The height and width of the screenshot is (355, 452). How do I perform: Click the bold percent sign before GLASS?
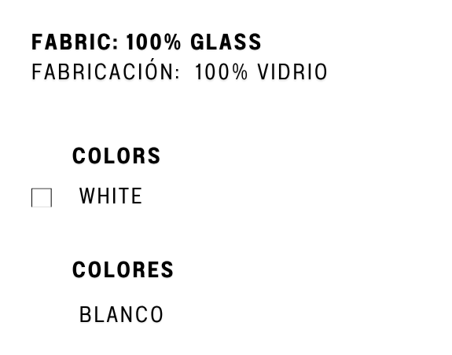click(173, 42)
